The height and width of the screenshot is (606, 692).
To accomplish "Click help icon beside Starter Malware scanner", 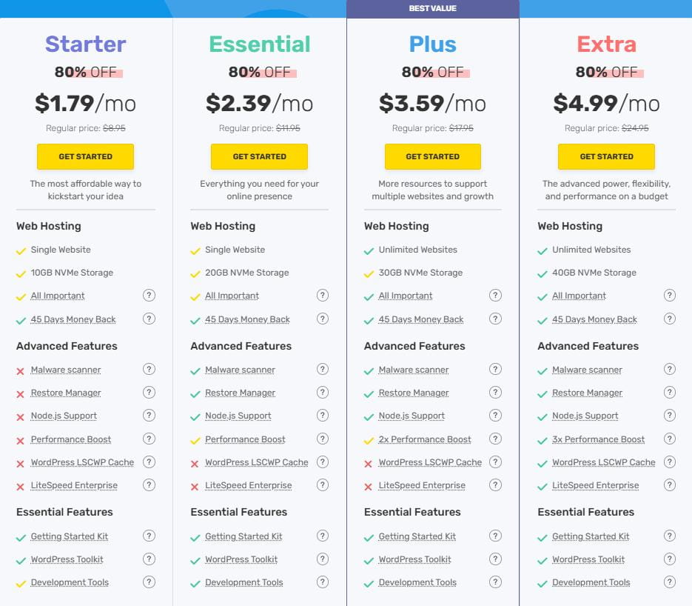I will pyautogui.click(x=149, y=369).
